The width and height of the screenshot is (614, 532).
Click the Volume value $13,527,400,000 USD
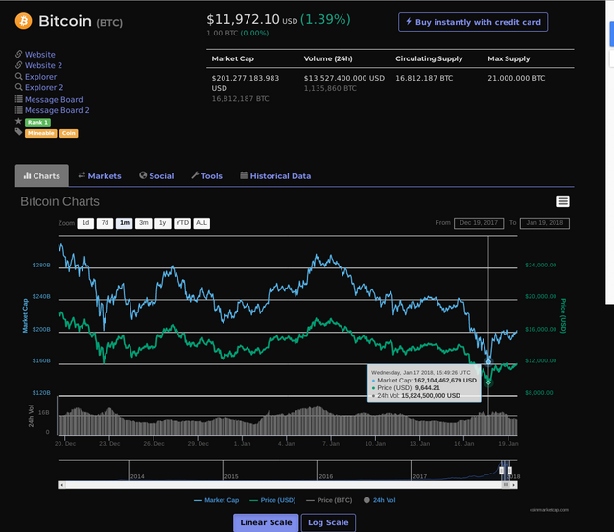pos(344,78)
